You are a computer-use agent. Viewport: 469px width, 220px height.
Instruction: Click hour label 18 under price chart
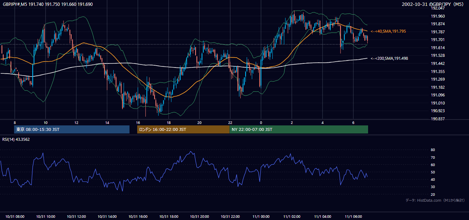point(168,122)
